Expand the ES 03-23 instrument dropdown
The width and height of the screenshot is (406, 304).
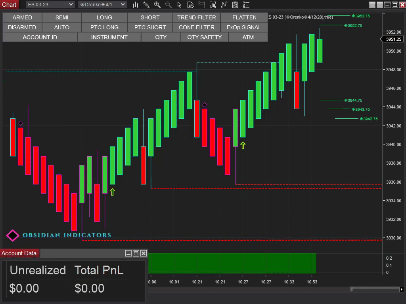point(50,5)
